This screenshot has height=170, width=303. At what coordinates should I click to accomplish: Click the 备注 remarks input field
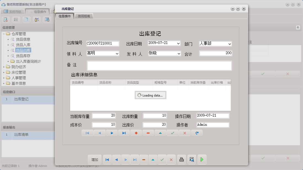point(160,66)
